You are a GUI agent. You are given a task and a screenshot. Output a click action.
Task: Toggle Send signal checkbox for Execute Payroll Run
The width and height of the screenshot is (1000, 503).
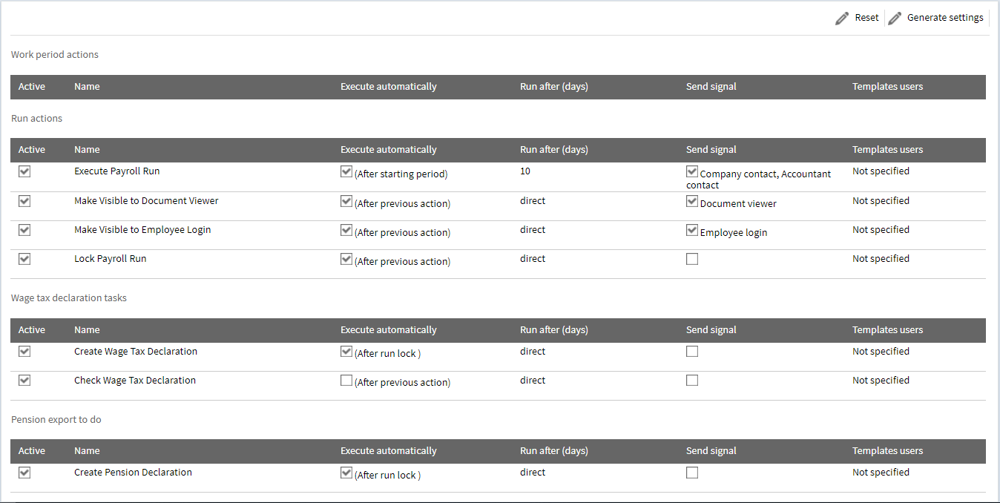692,171
